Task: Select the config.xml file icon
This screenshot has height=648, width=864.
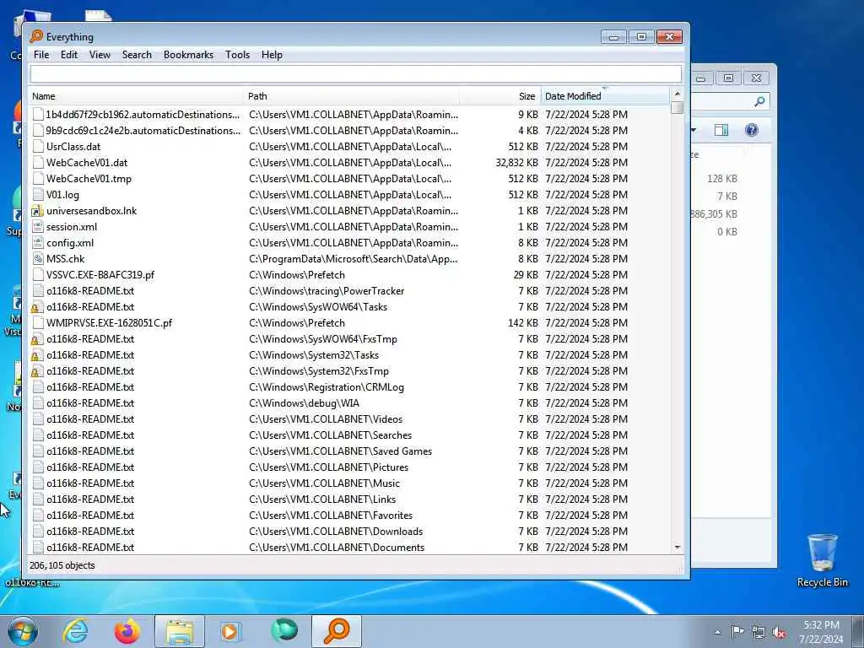Action: point(37,242)
